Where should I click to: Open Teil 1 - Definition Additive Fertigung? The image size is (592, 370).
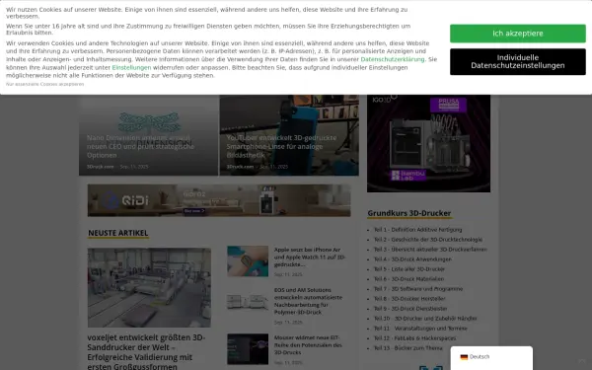pyautogui.click(x=417, y=230)
